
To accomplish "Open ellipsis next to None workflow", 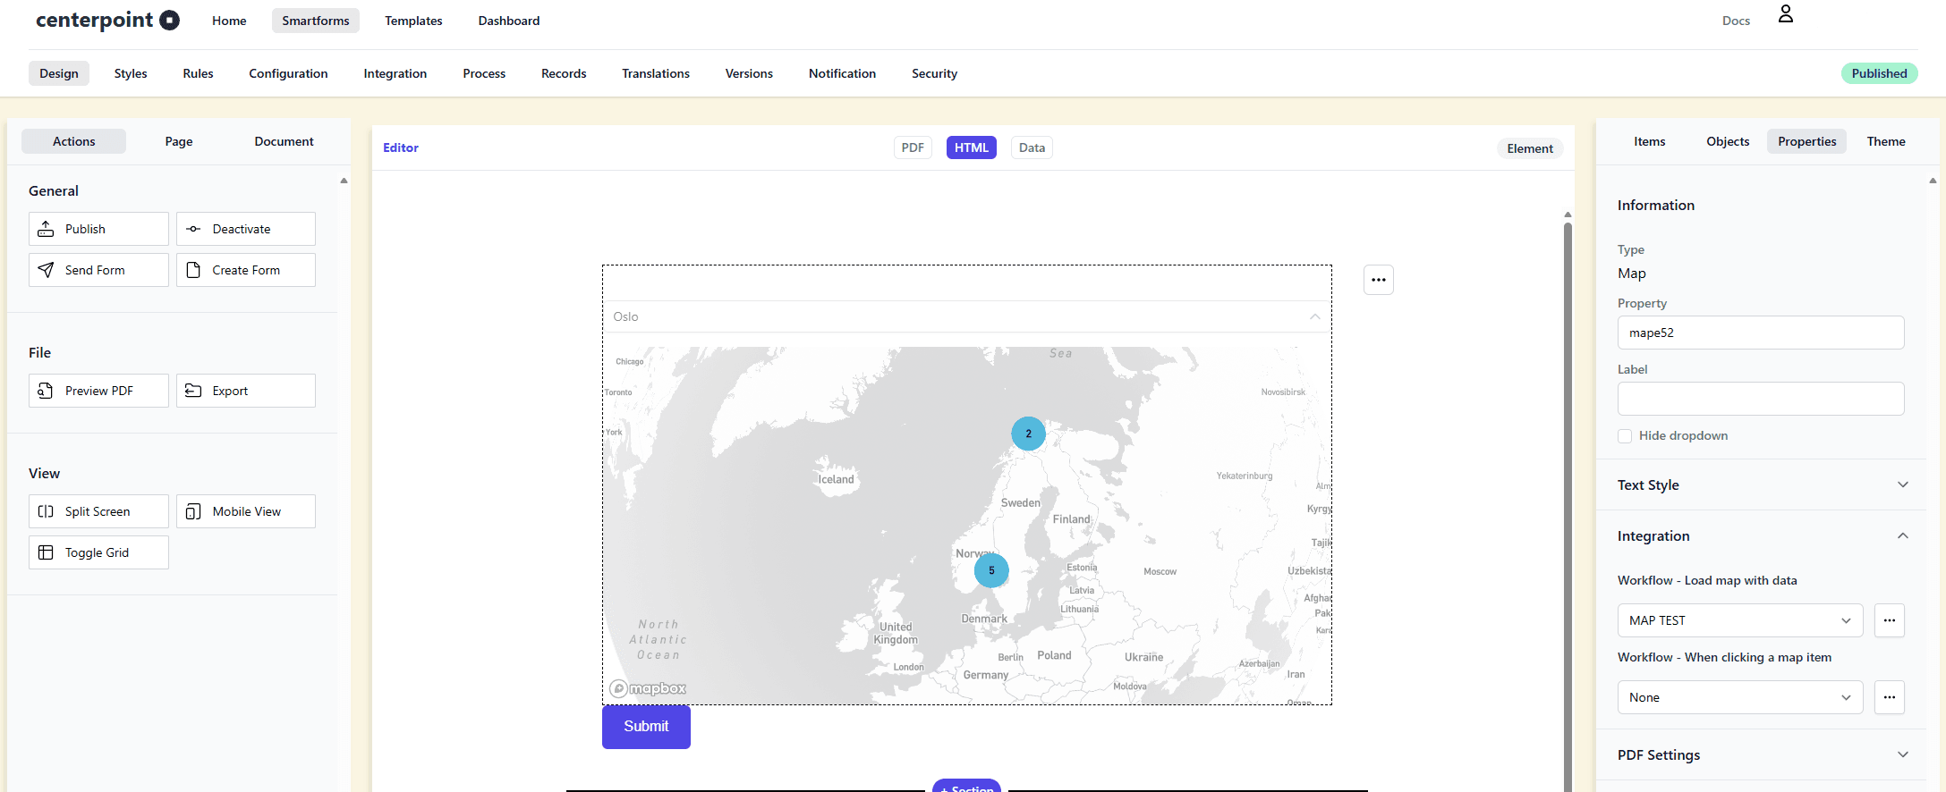I will click(1890, 697).
